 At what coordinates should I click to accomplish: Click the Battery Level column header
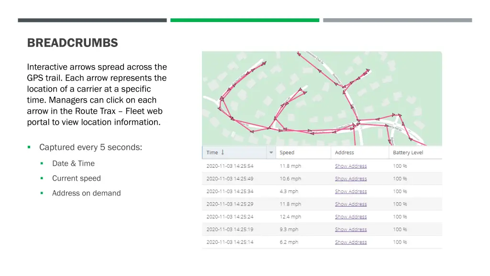[408, 152]
